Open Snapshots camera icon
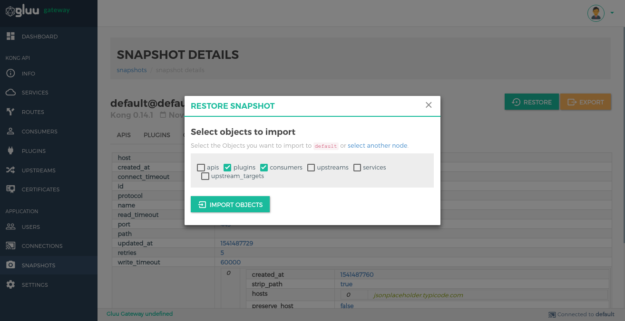 pos(10,265)
